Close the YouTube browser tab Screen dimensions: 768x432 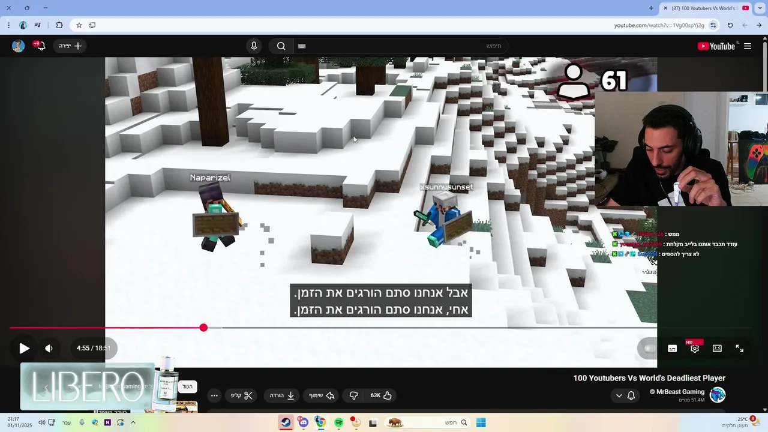[x=665, y=8]
